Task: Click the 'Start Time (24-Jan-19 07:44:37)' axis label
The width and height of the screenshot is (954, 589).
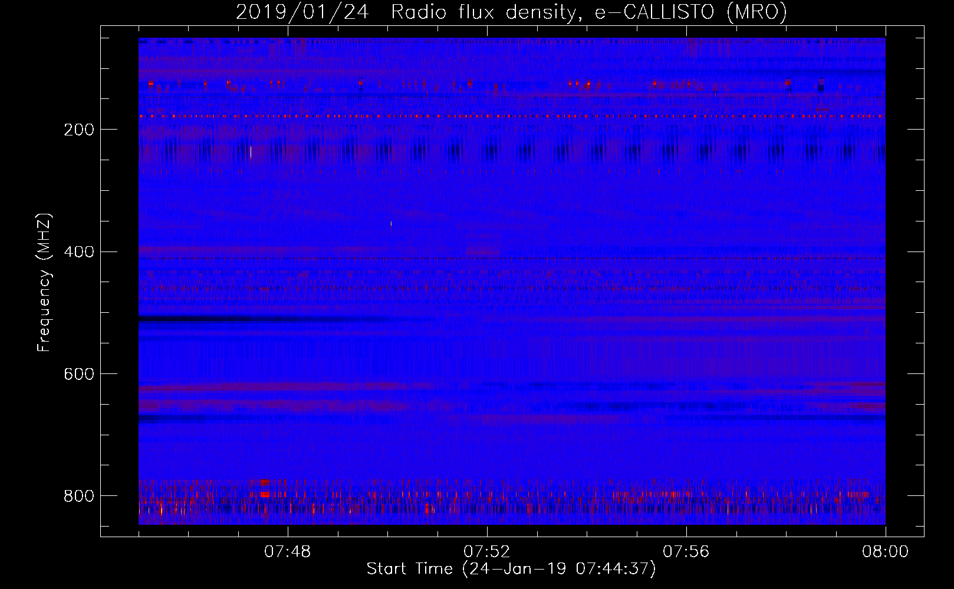Action: [511, 569]
